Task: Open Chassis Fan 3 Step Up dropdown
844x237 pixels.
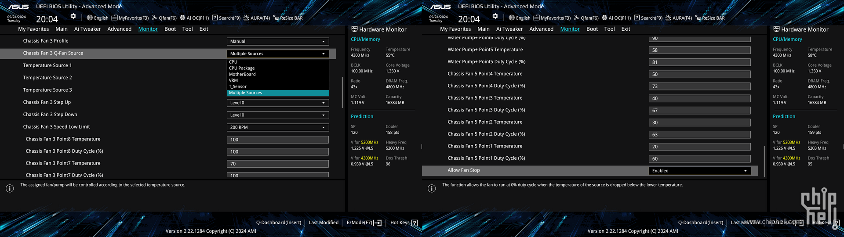Action: pos(278,103)
